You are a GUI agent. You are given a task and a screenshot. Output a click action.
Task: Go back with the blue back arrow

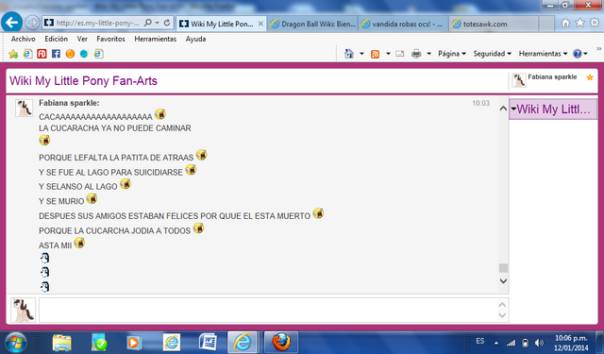click(x=11, y=23)
